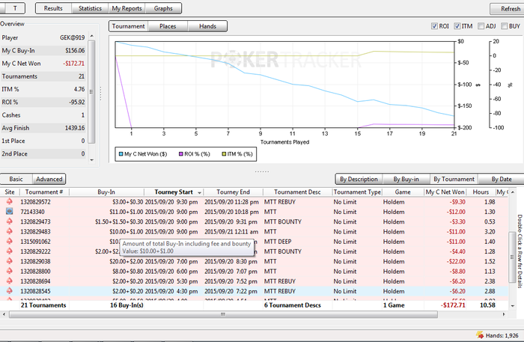Image resolution: width=524 pixels, height=342 pixels.
Task: Sort by Tournament Type column header
Action: coord(357,192)
